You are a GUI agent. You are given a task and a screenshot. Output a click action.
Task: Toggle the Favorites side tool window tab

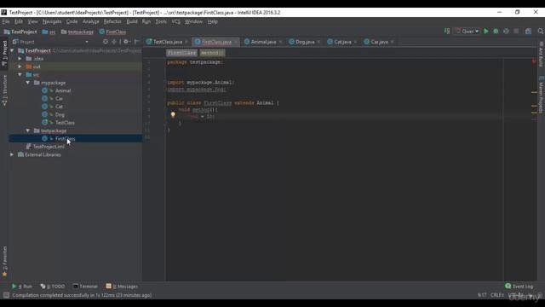coord(4,262)
